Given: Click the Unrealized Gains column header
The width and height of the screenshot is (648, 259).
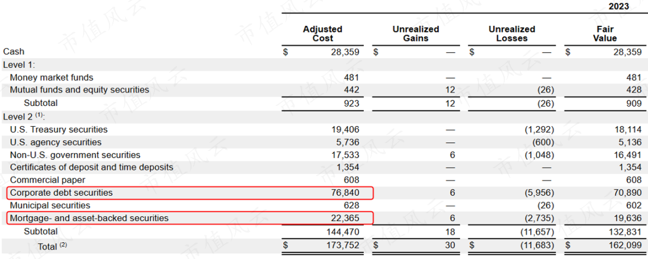Looking at the screenshot, I should click(x=416, y=34).
